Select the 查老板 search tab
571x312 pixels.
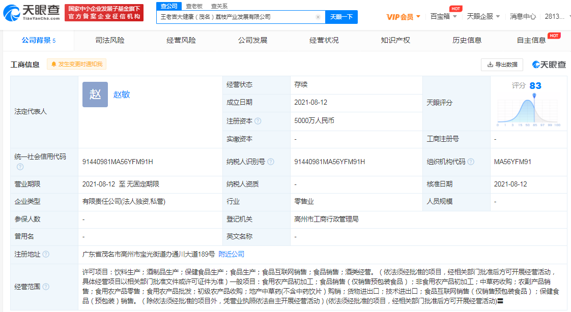click(x=194, y=6)
